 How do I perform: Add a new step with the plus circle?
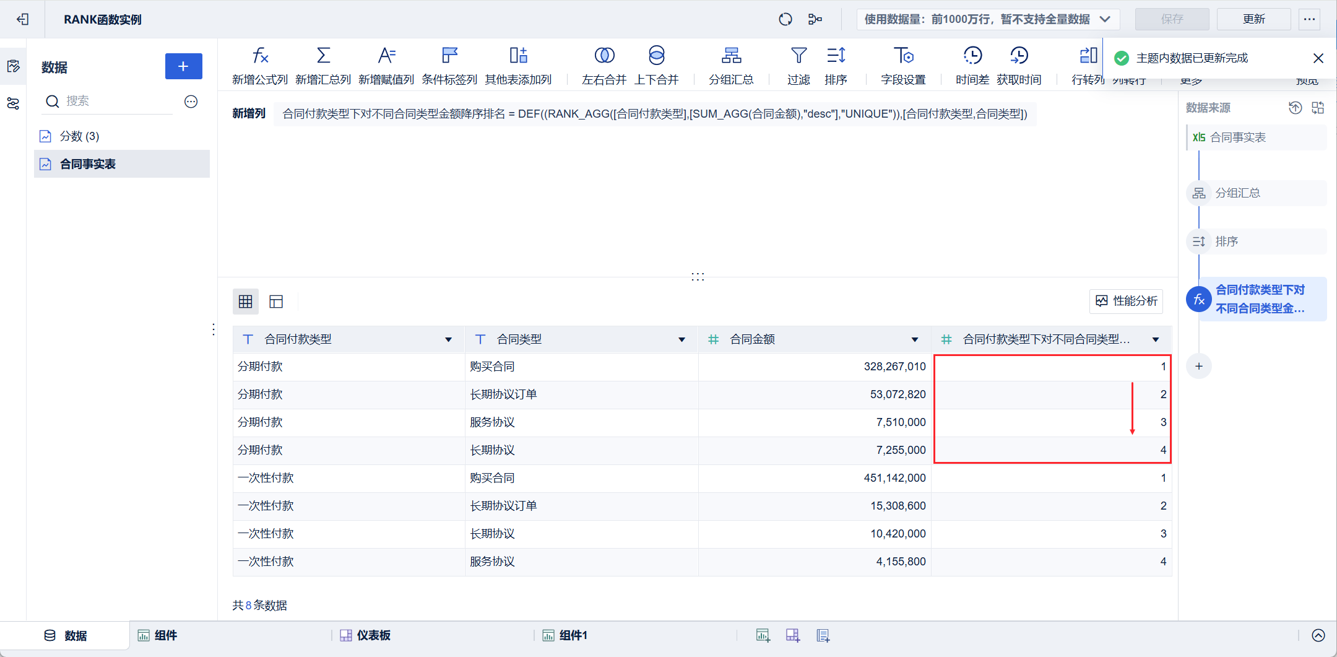tap(1199, 367)
